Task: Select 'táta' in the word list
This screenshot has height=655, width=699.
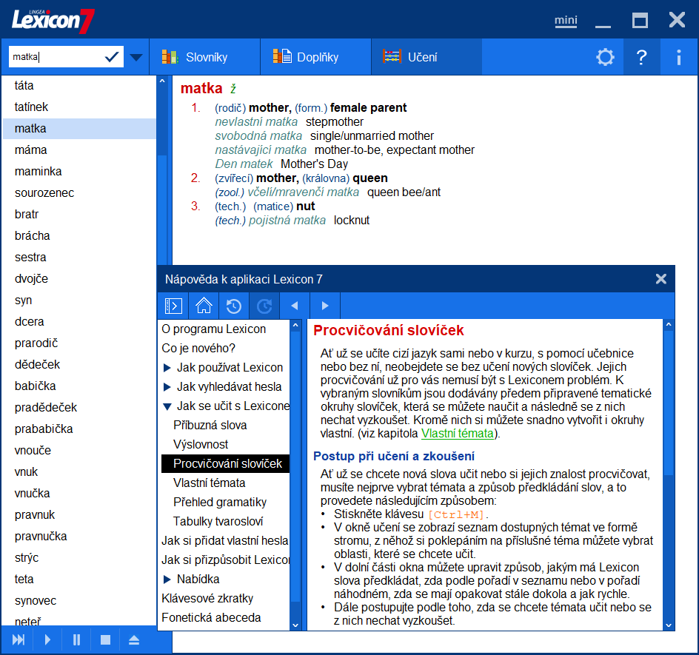Action: point(79,86)
